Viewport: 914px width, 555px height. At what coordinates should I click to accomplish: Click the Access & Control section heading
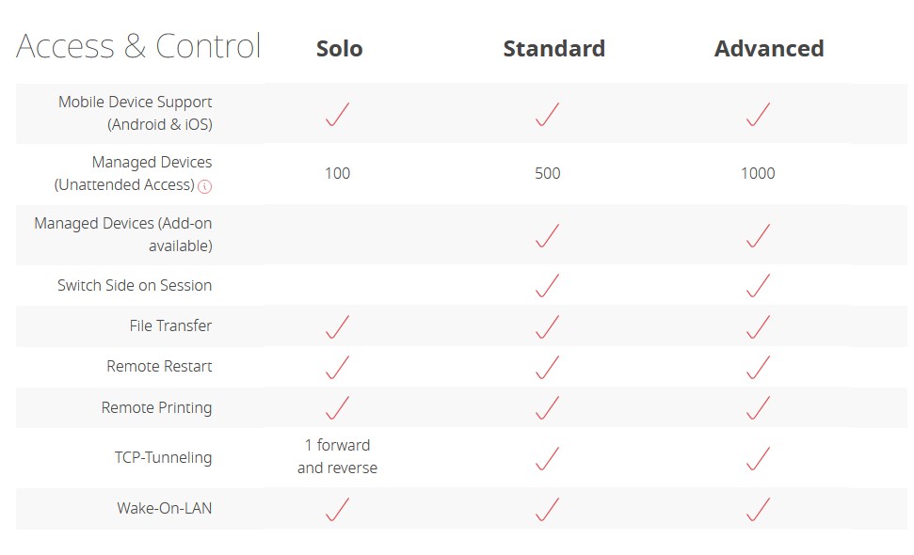pyautogui.click(x=138, y=46)
